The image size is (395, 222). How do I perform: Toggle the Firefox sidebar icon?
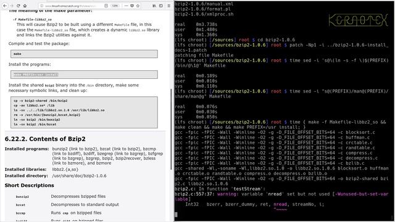161,6
